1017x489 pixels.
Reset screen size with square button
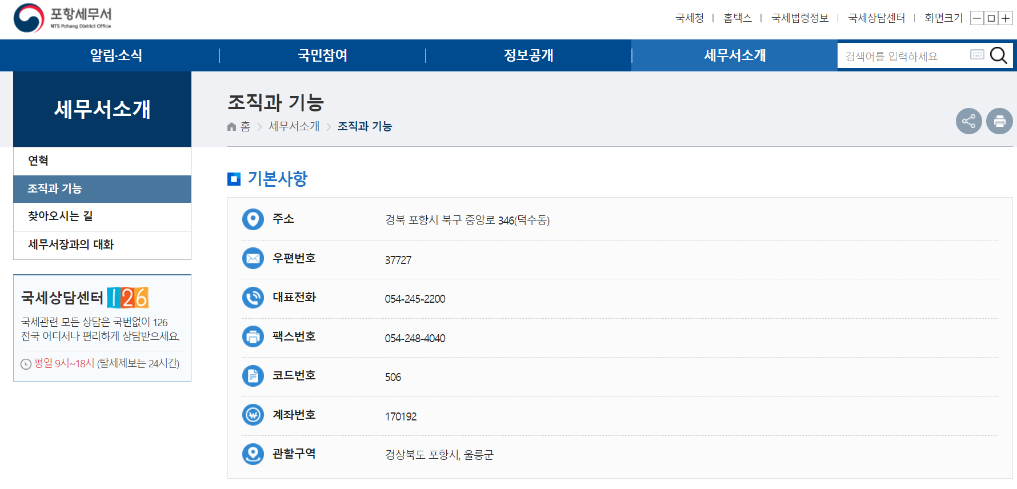pyautogui.click(x=991, y=18)
